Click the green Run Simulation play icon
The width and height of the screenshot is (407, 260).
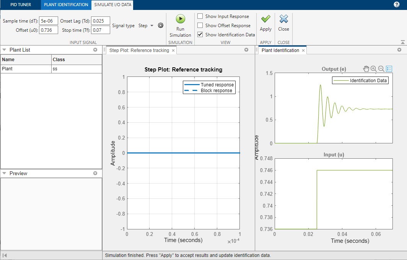click(181, 19)
